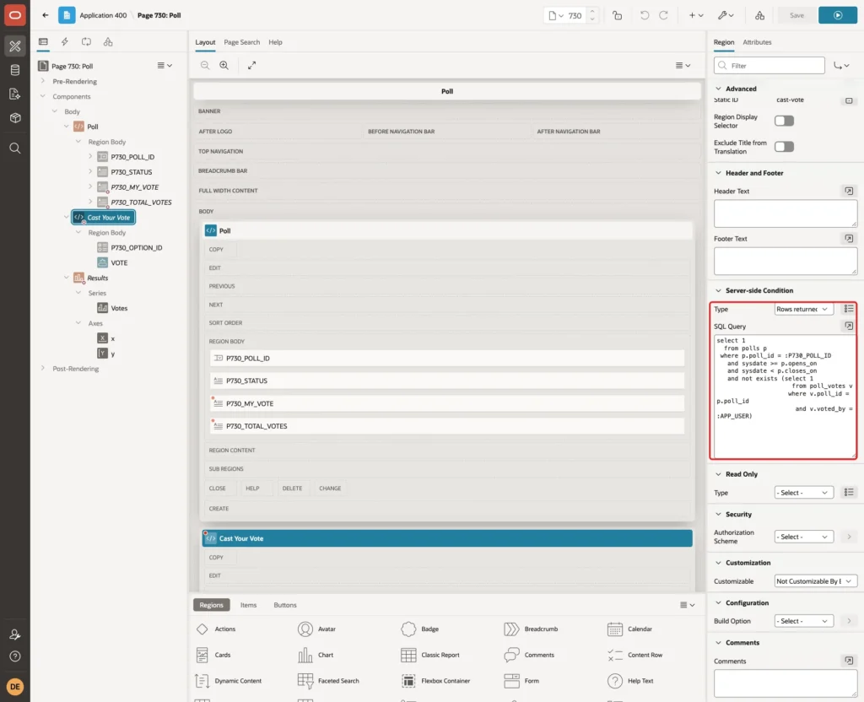Open Server-side Condition Type dropdown

(803, 309)
